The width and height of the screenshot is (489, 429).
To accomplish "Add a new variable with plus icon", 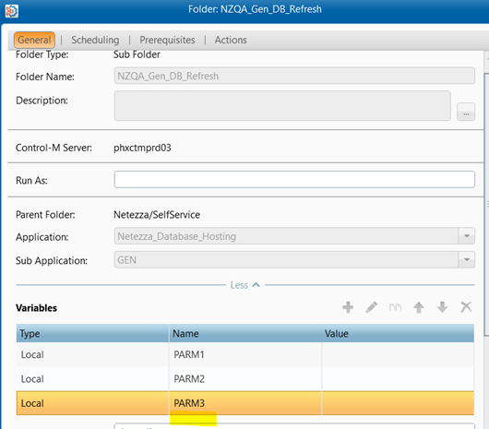I will pyautogui.click(x=348, y=307).
